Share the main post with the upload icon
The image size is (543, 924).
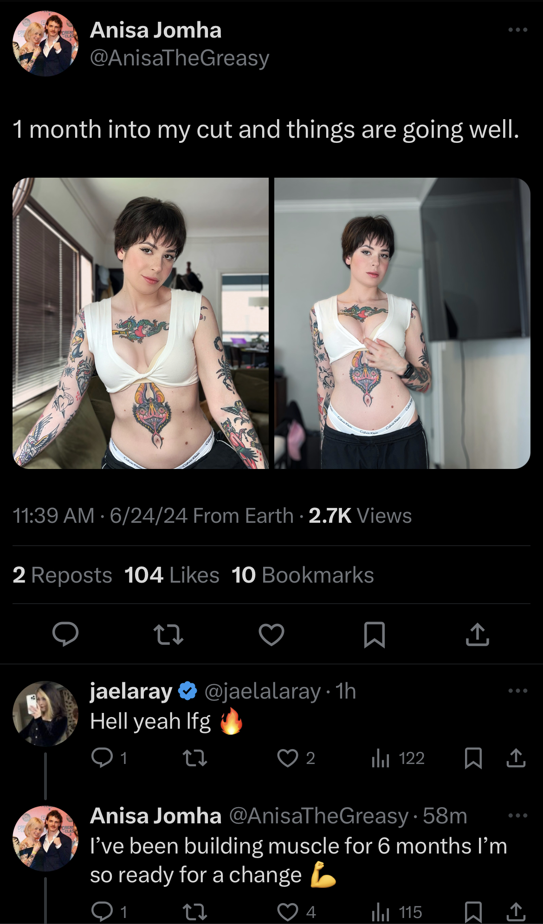(x=478, y=634)
